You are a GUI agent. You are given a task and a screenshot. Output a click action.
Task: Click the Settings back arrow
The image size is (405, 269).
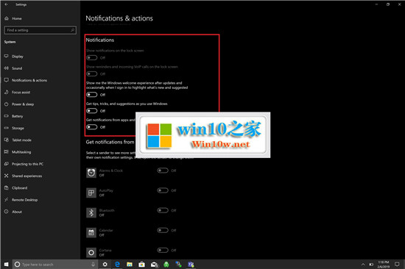point(6,4)
